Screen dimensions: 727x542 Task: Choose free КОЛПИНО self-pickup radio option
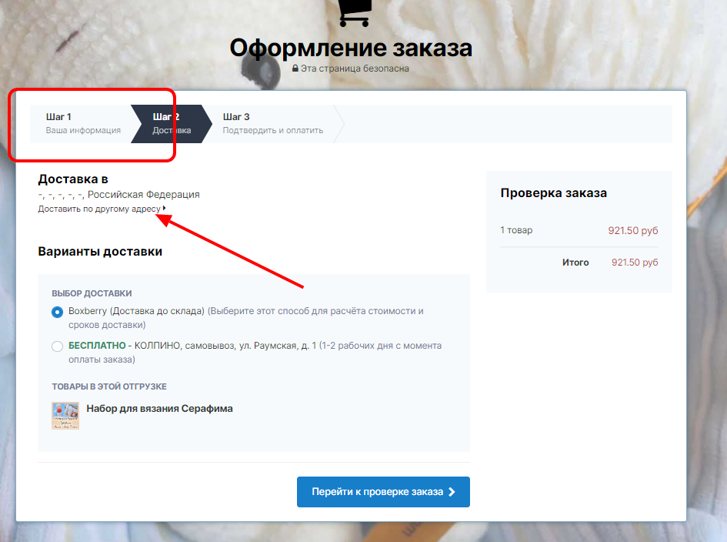coord(57,346)
